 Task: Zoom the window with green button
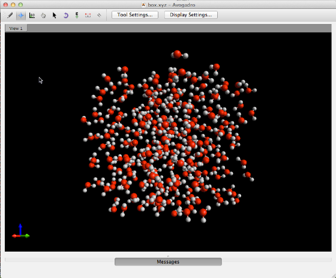[20, 5]
